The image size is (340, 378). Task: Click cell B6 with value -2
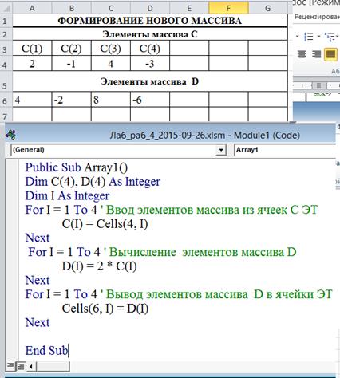coord(71,100)
